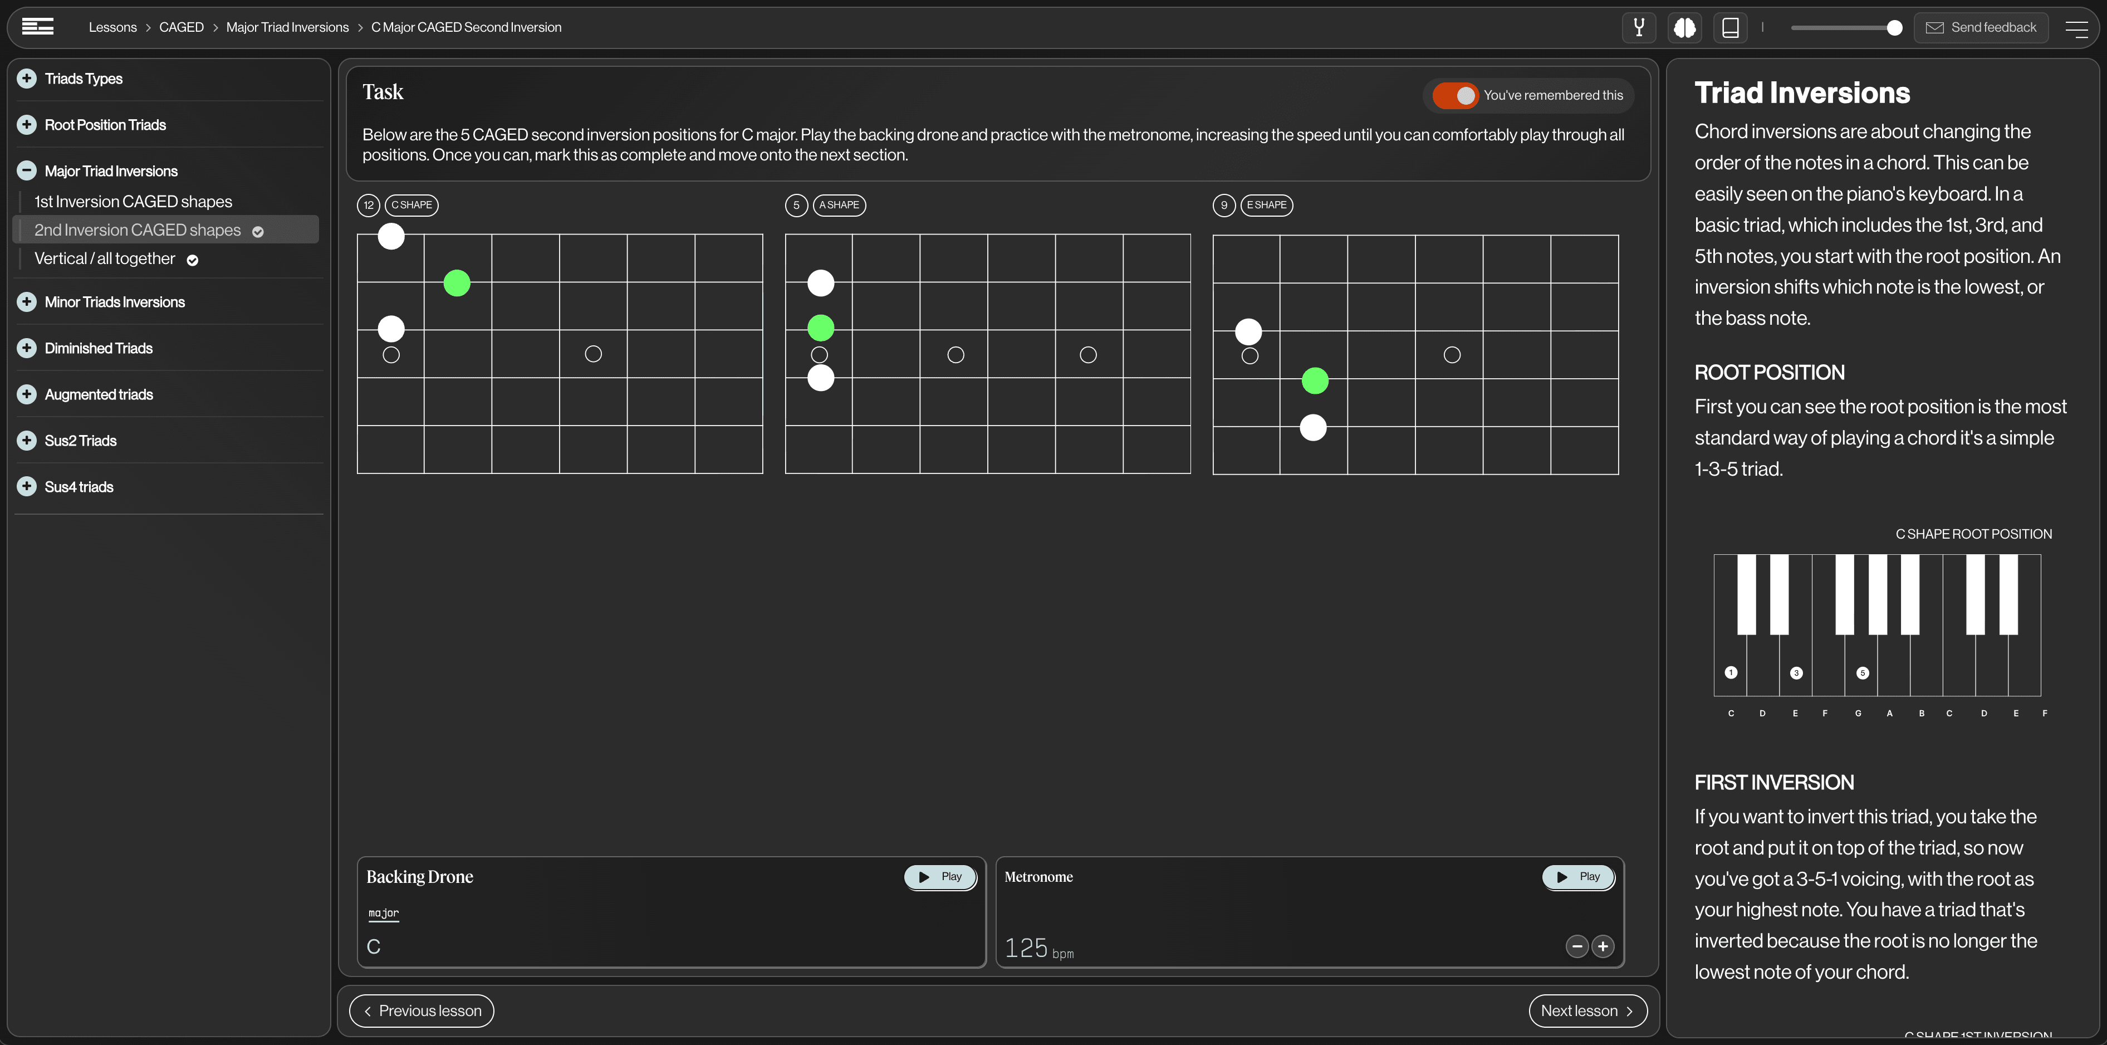Click the green root note on A shape fretboard

coord(820,328)
